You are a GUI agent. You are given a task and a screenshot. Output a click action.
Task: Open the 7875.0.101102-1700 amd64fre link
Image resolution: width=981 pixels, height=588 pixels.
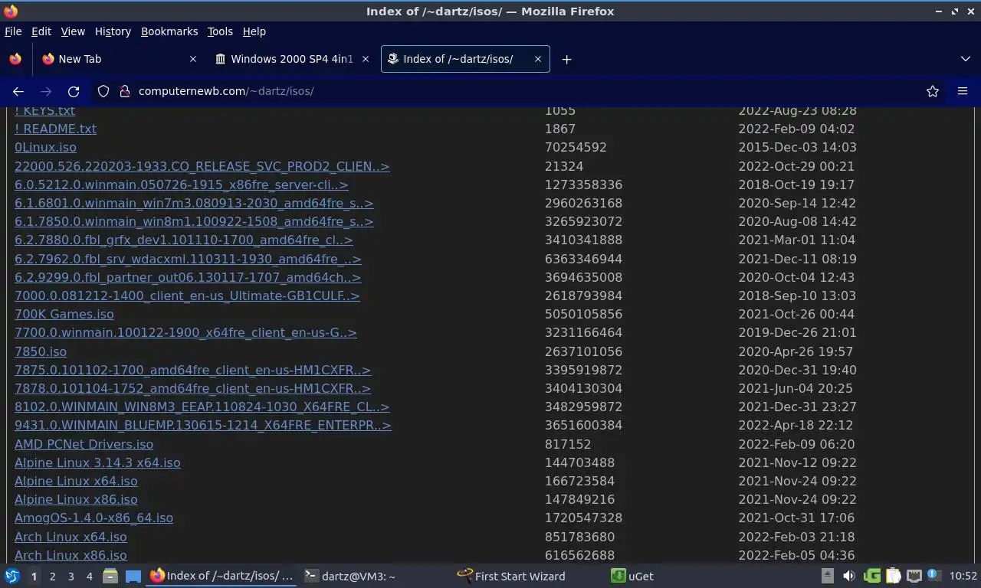click(x=192, y=370)
